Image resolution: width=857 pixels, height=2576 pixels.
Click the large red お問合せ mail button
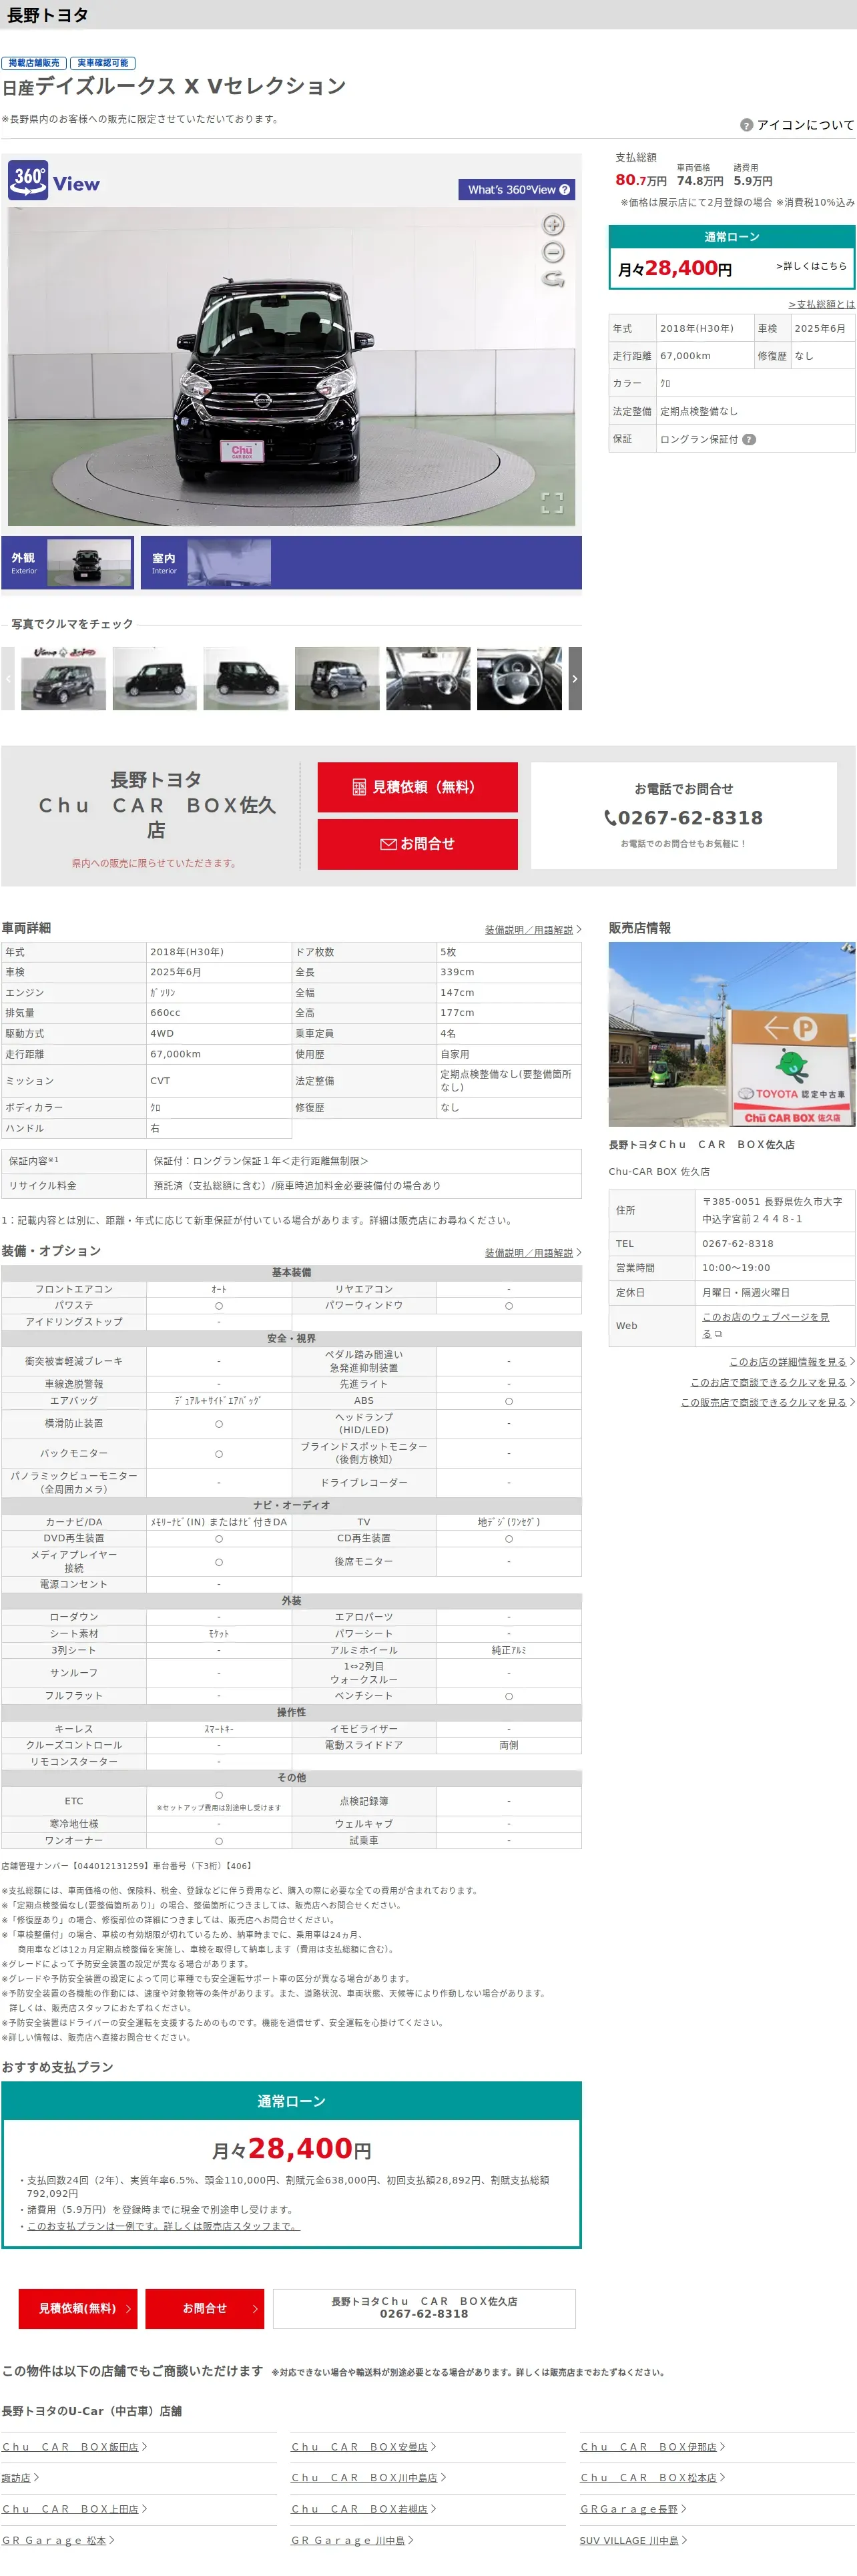(418, 844)
